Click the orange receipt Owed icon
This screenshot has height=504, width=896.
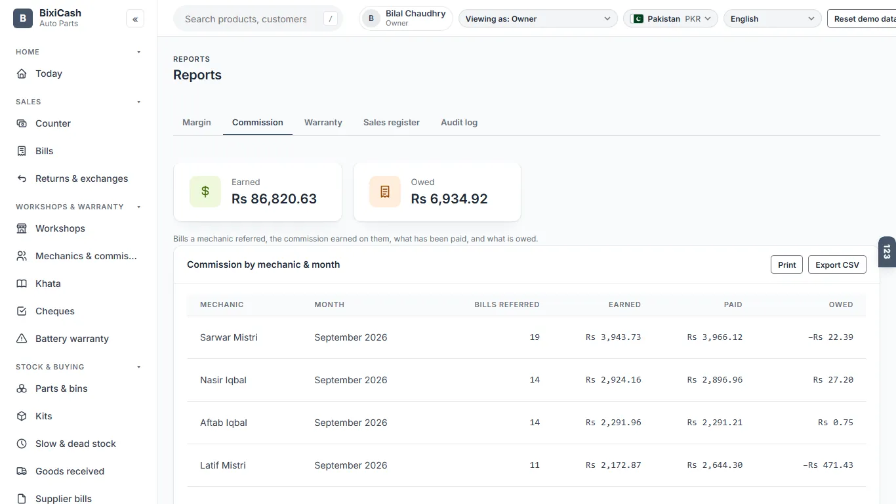tap(385, 192)
